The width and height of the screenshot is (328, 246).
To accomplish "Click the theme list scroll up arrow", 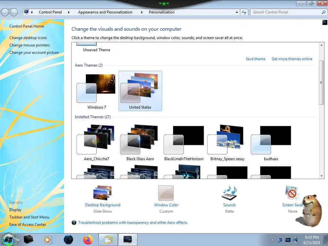I will click(322, 45).
